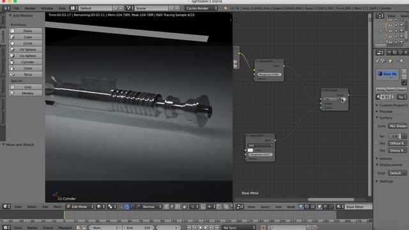The width and height of the screenshot is (409, 230).
Task: Open the Cycles Render engine dropdown
Action: 201,8
